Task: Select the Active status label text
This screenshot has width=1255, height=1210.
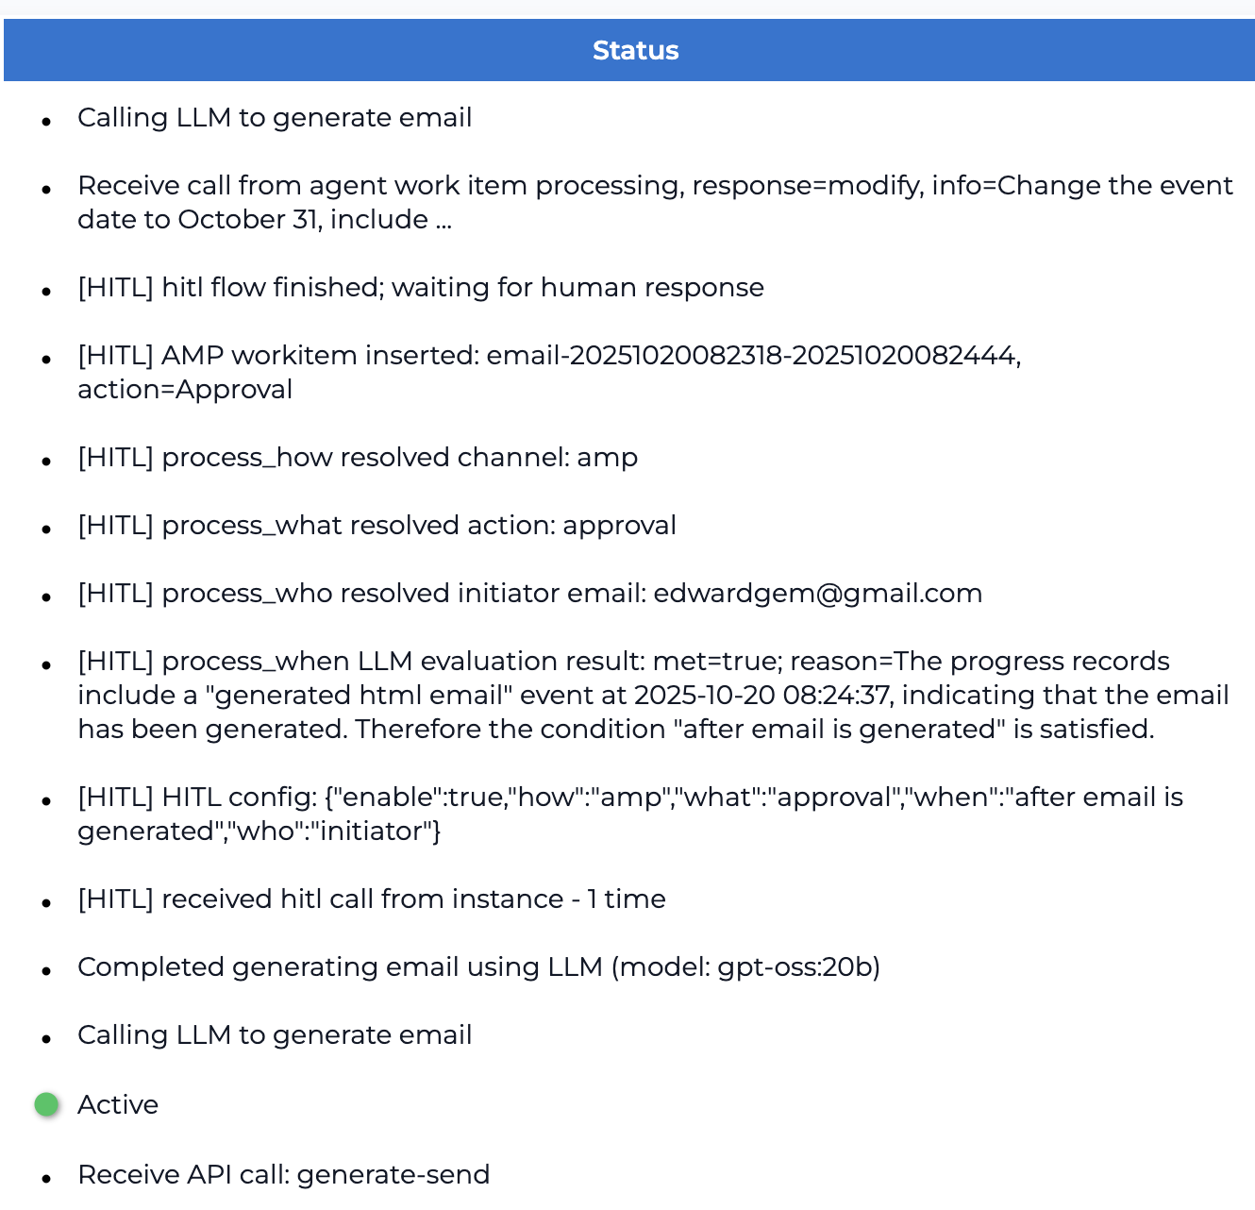Action: coord(118,1104)
